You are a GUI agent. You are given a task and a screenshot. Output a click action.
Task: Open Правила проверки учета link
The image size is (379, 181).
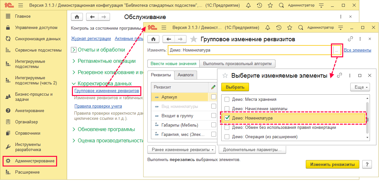point(98,106)
